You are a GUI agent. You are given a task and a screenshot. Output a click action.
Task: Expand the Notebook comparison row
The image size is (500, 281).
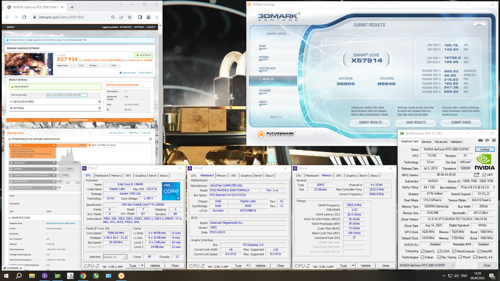pos(54,169)
